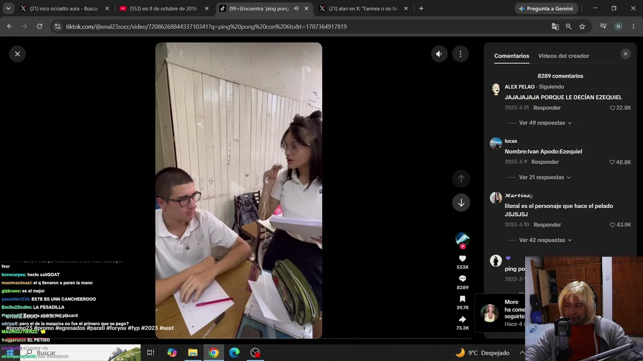Image resolution: width=643 pixels, height=361 pixels.
Task: Open the #egresados hashtag
Action: 70,328
